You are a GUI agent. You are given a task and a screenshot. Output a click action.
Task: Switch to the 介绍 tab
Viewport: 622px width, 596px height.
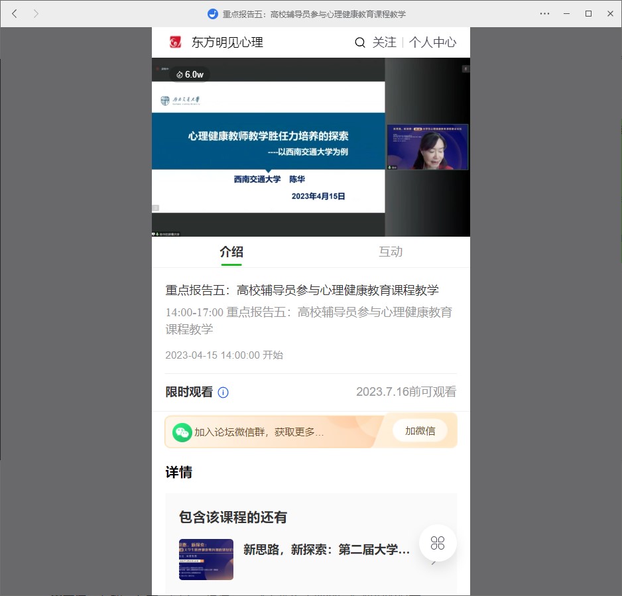click(231, 252)
